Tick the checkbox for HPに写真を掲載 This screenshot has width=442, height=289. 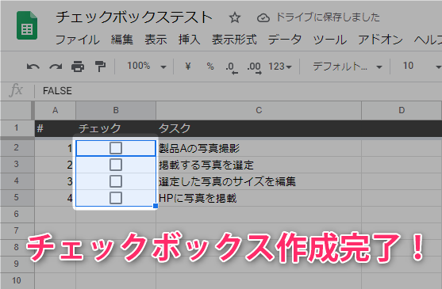point(116,198)
